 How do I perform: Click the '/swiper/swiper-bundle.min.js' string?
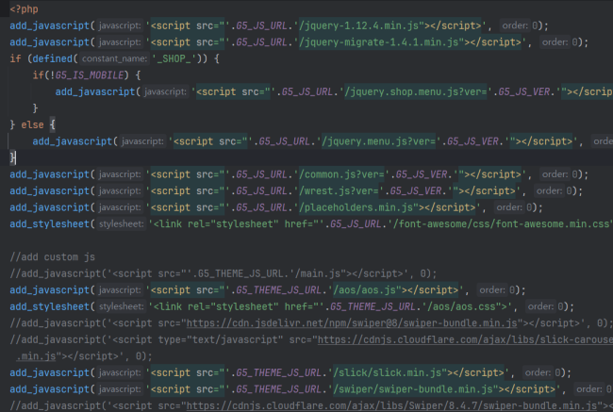point(415,389)
